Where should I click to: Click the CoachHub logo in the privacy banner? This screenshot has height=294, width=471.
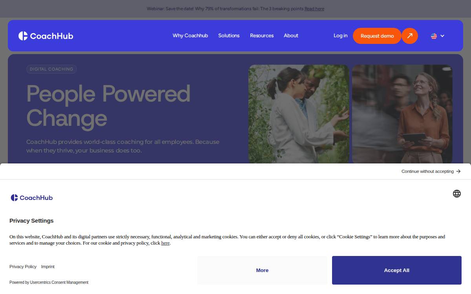pos(31,198)
